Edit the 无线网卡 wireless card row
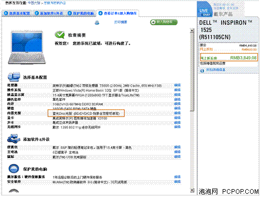Image resolution: width=261 pixels, height=197 pixels. [x=178, y=127]
